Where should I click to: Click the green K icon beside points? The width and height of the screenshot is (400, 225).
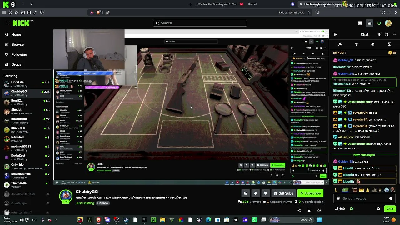[352, 209]
